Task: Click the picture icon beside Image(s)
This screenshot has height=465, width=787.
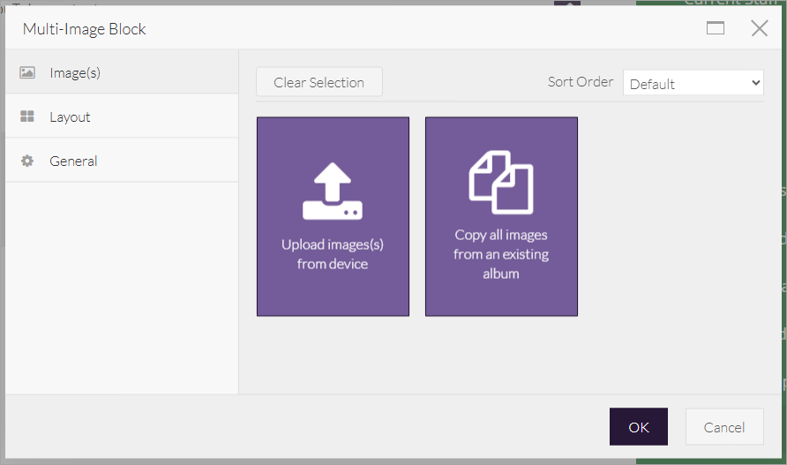Action: (x=27, y=73)
